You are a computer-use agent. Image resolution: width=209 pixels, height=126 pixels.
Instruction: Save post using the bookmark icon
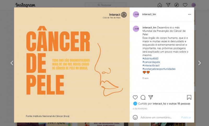tap(189, 97)
